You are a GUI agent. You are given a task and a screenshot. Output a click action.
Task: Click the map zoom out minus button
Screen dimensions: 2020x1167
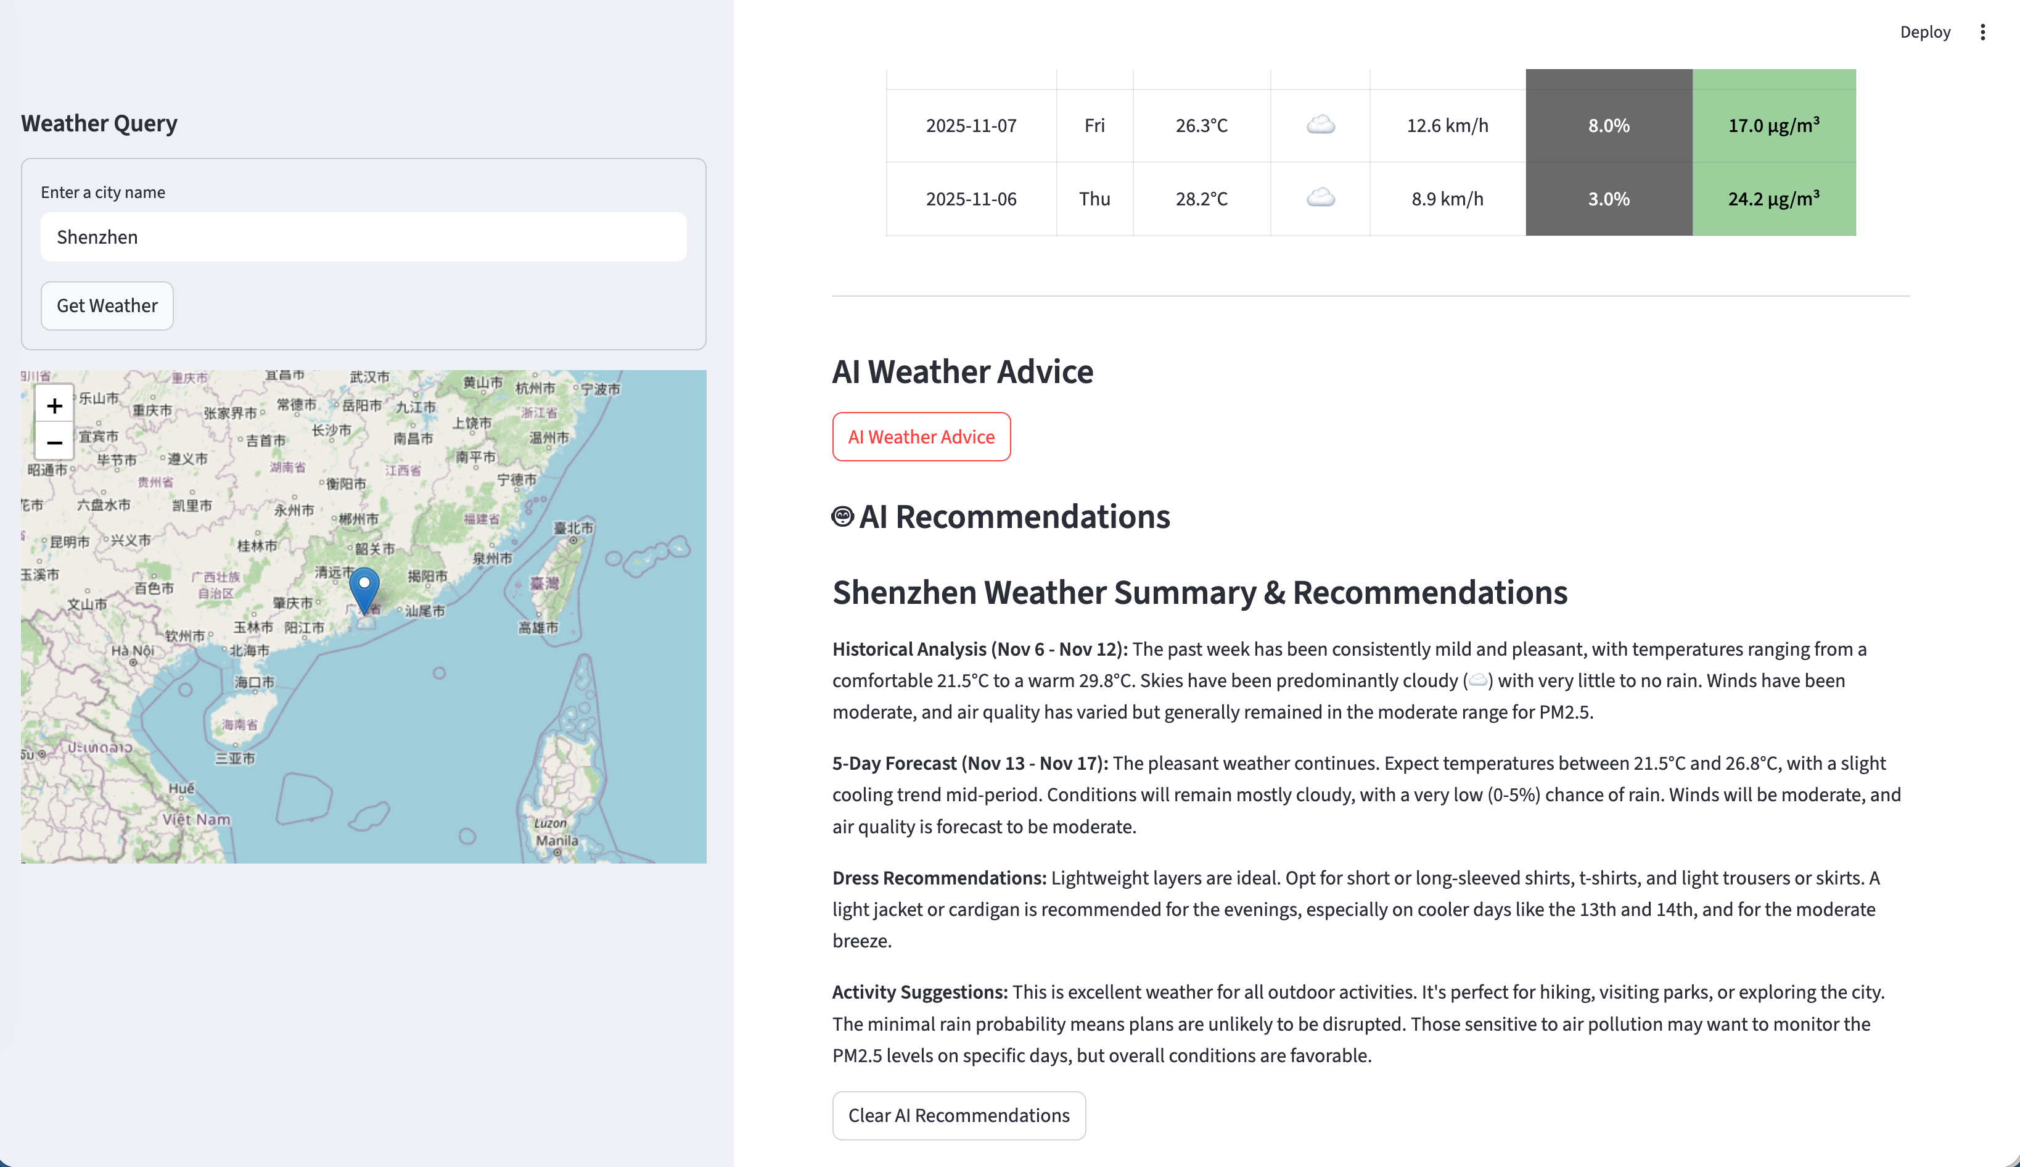coord(54,442)
